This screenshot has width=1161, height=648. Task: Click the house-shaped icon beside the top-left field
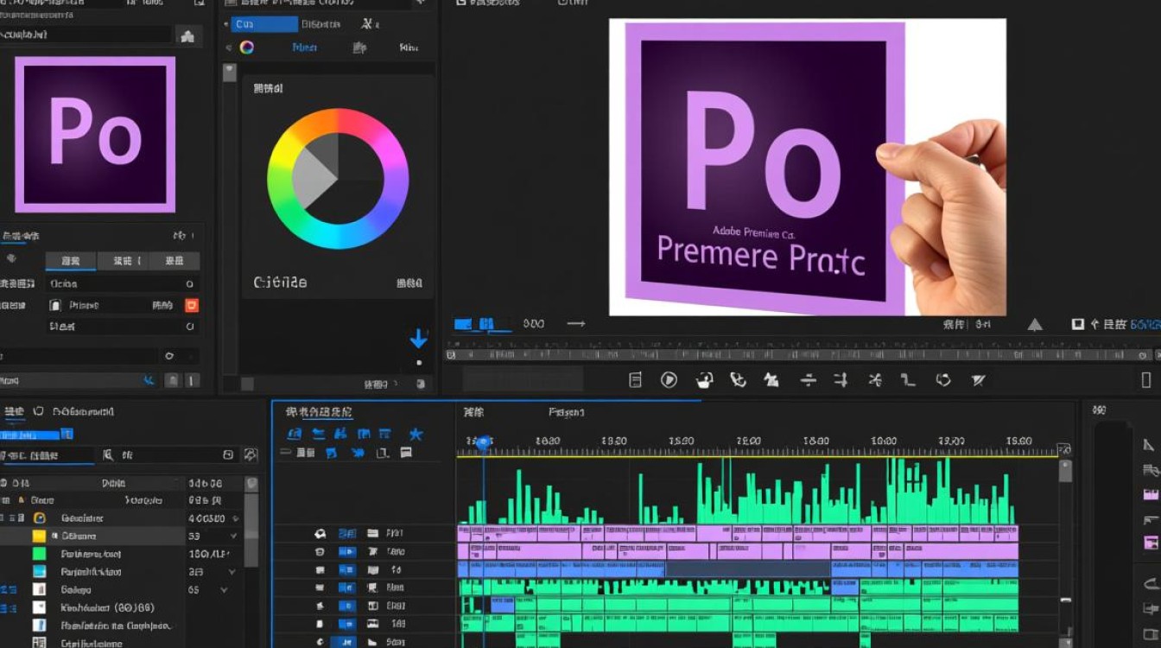(187, 35)
